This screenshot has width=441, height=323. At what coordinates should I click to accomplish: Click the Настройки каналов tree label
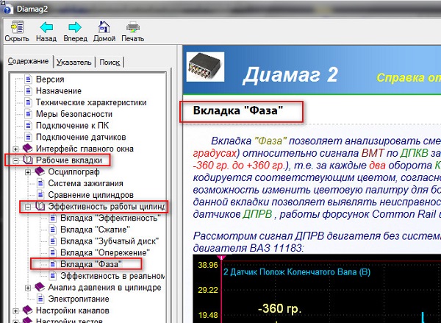(72, 310)
